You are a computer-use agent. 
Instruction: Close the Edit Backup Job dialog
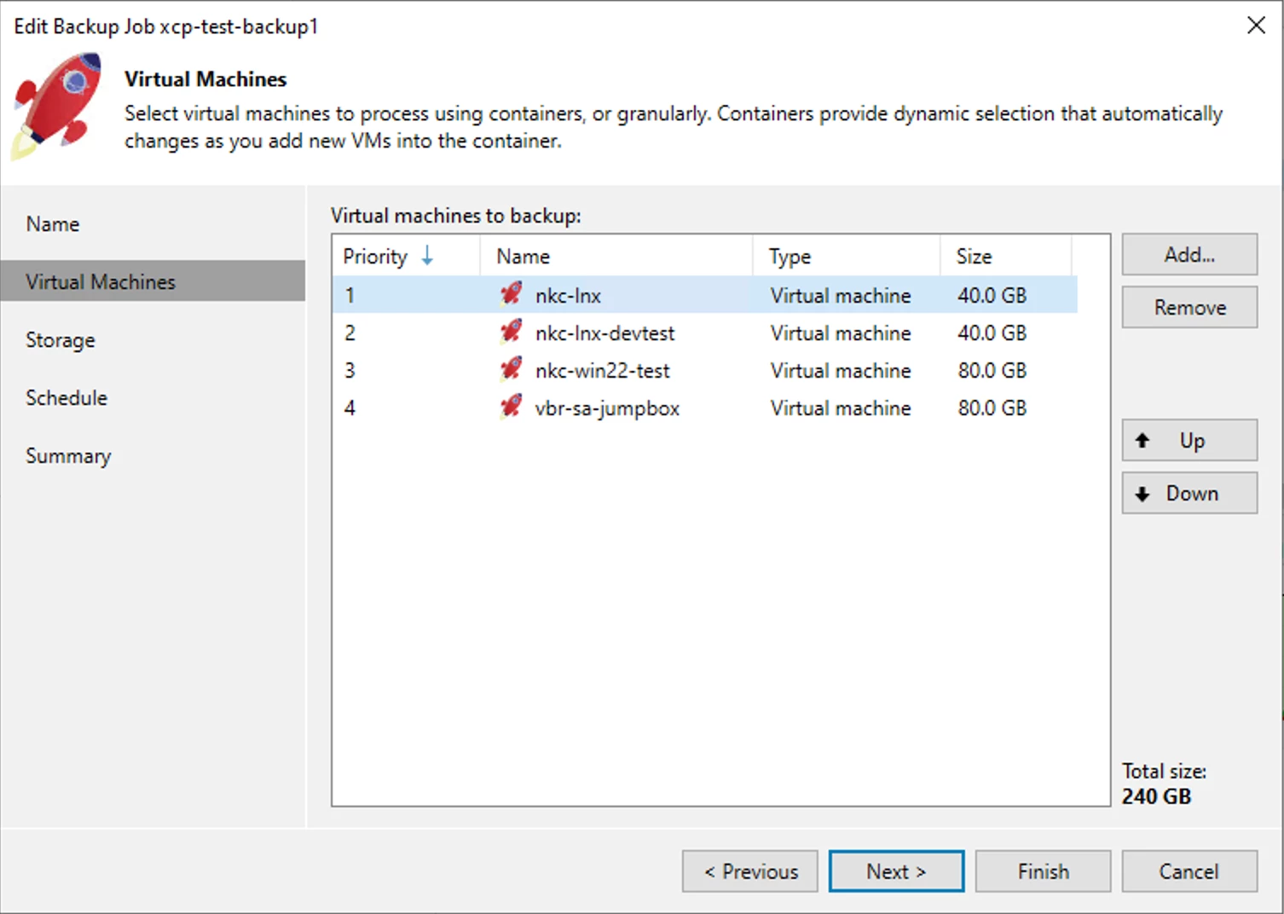[1256, 26]
